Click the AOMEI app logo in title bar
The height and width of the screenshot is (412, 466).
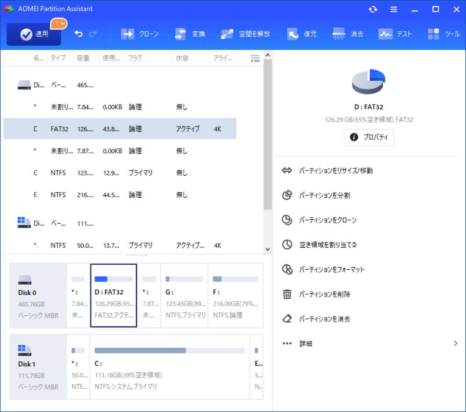(9, 9)
